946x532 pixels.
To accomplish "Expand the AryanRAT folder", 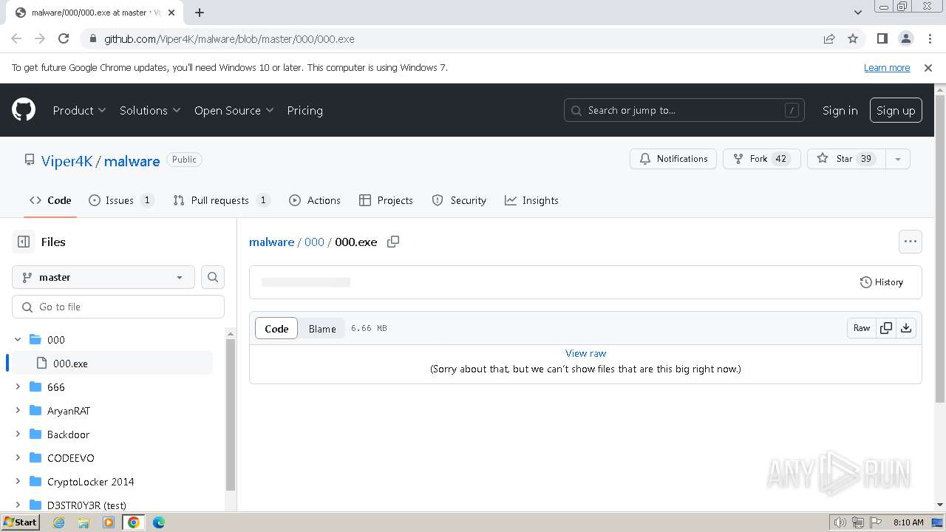I will coord(18,410).
